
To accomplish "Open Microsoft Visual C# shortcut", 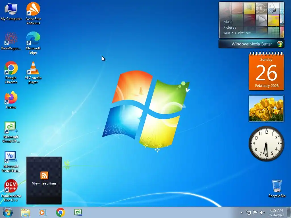I will click(x=11, y=132).
